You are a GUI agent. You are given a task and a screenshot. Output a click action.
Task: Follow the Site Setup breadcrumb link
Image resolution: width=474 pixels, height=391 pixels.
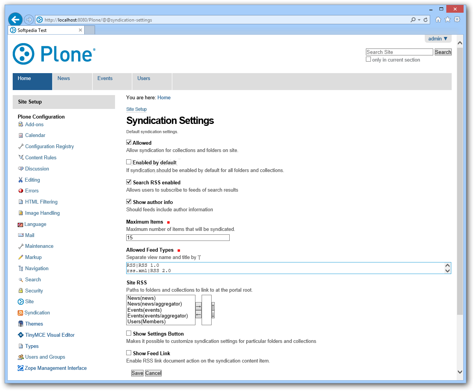coord(136,109)
